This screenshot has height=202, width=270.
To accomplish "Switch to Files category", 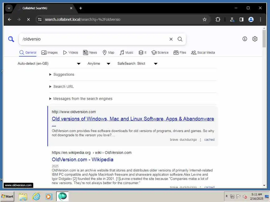I will coord(180,53).
